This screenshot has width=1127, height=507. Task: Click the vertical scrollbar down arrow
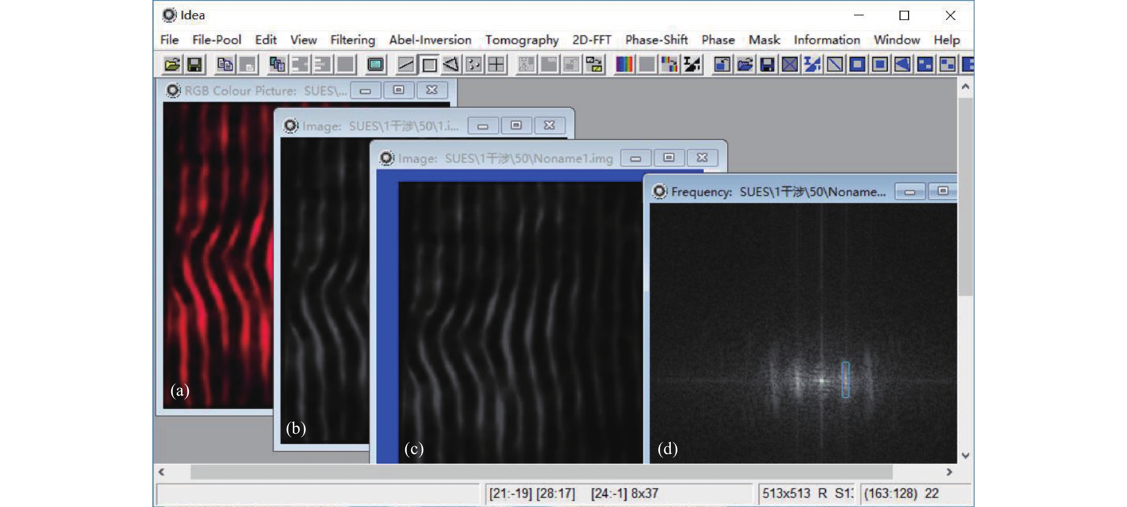(x=966, y=455)
